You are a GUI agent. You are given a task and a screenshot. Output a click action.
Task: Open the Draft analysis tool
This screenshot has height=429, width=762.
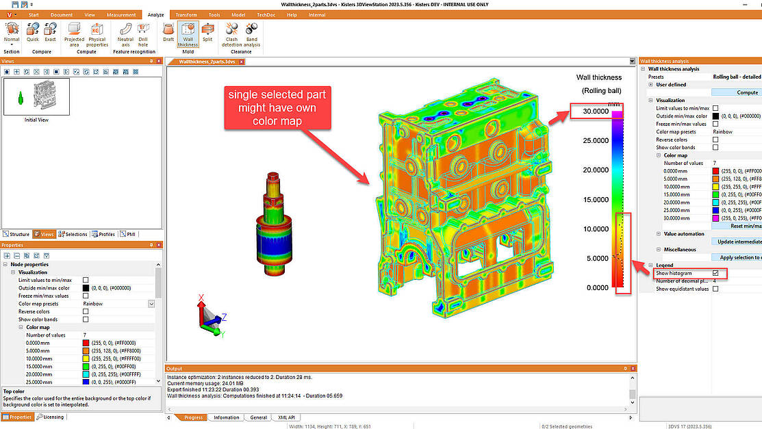coord(168,33)
